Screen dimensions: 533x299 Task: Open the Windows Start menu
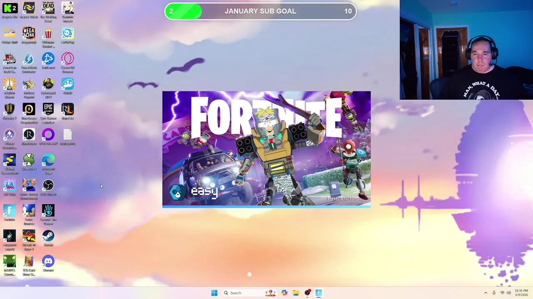pyautogui.click(x=214, y=293)
